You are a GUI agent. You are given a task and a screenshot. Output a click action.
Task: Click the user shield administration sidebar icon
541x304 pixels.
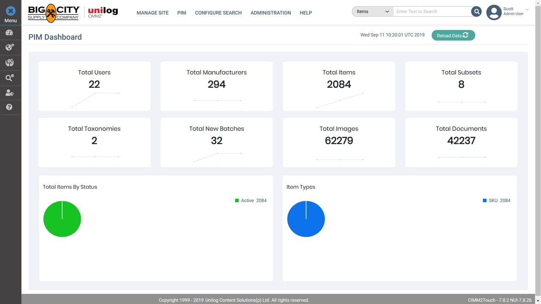(9, 93)
